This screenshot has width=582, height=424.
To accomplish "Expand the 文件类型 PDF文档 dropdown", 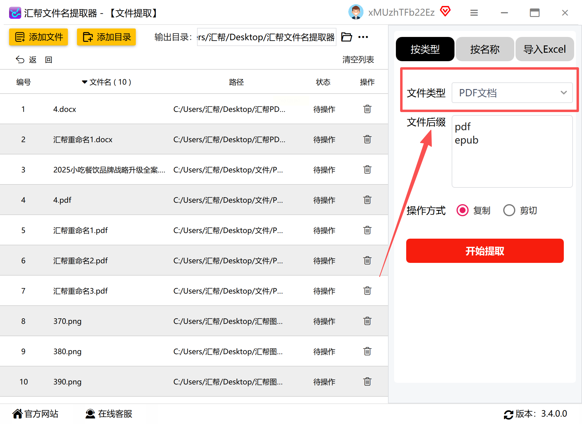I will tap(512, 93).
